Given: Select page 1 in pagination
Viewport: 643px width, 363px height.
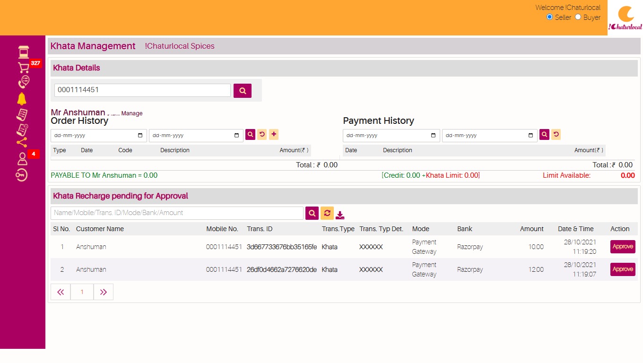Looking at the screenshot, I should (82, 292).
